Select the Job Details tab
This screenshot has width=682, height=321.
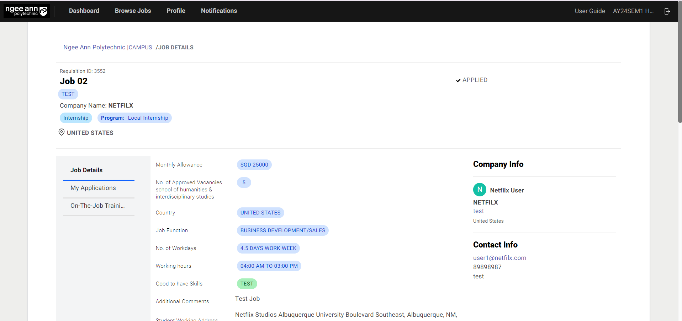tap(86, 170)
